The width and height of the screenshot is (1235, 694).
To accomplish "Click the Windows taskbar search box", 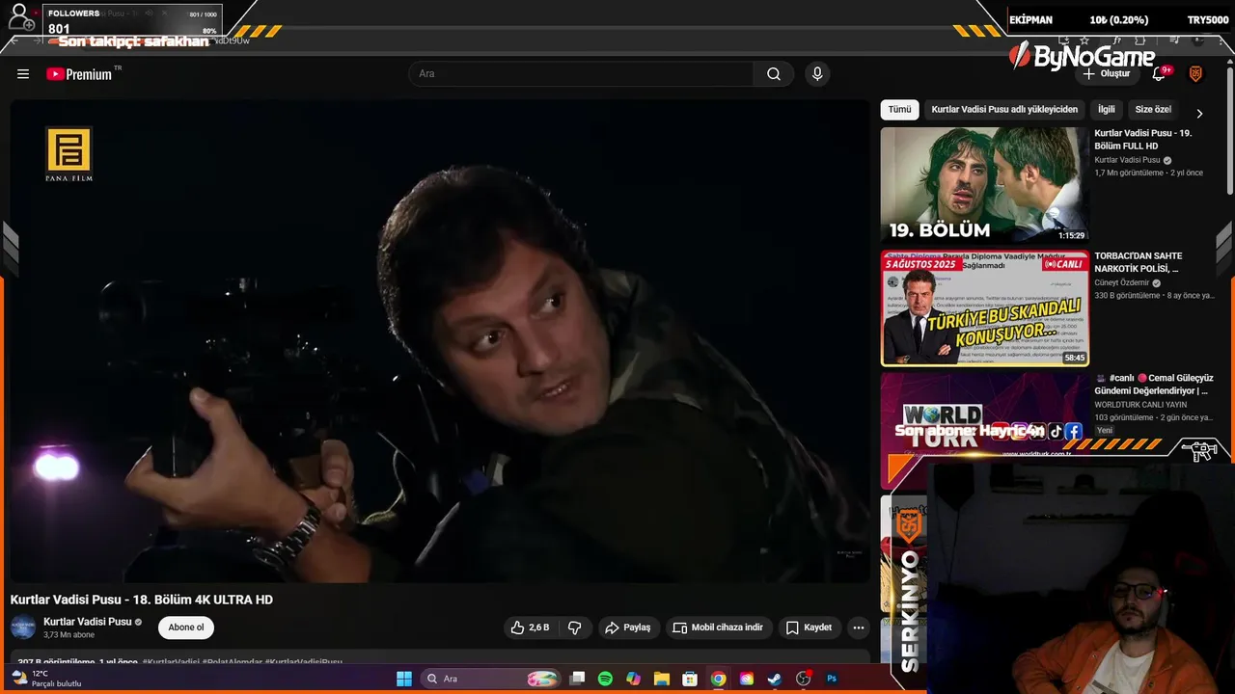I will (x=492, y=679).
